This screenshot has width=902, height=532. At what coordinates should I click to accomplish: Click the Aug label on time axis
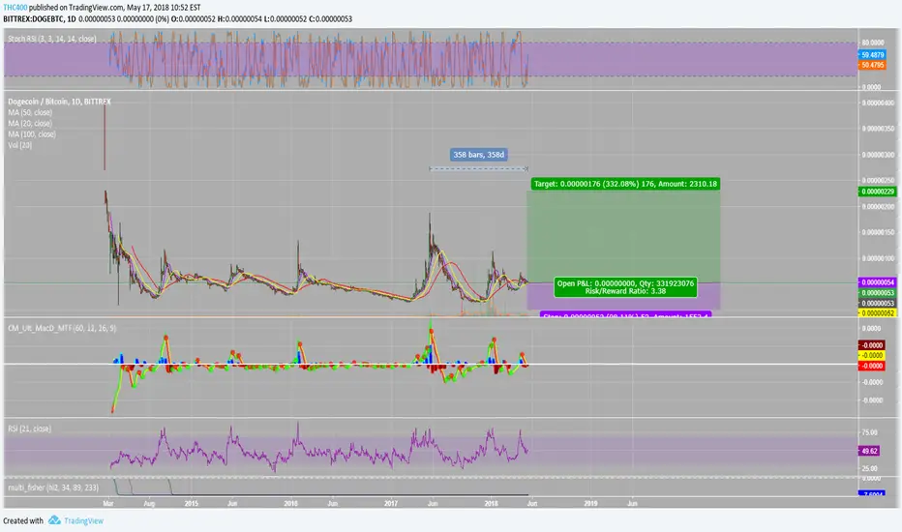[x=149, y=504]
